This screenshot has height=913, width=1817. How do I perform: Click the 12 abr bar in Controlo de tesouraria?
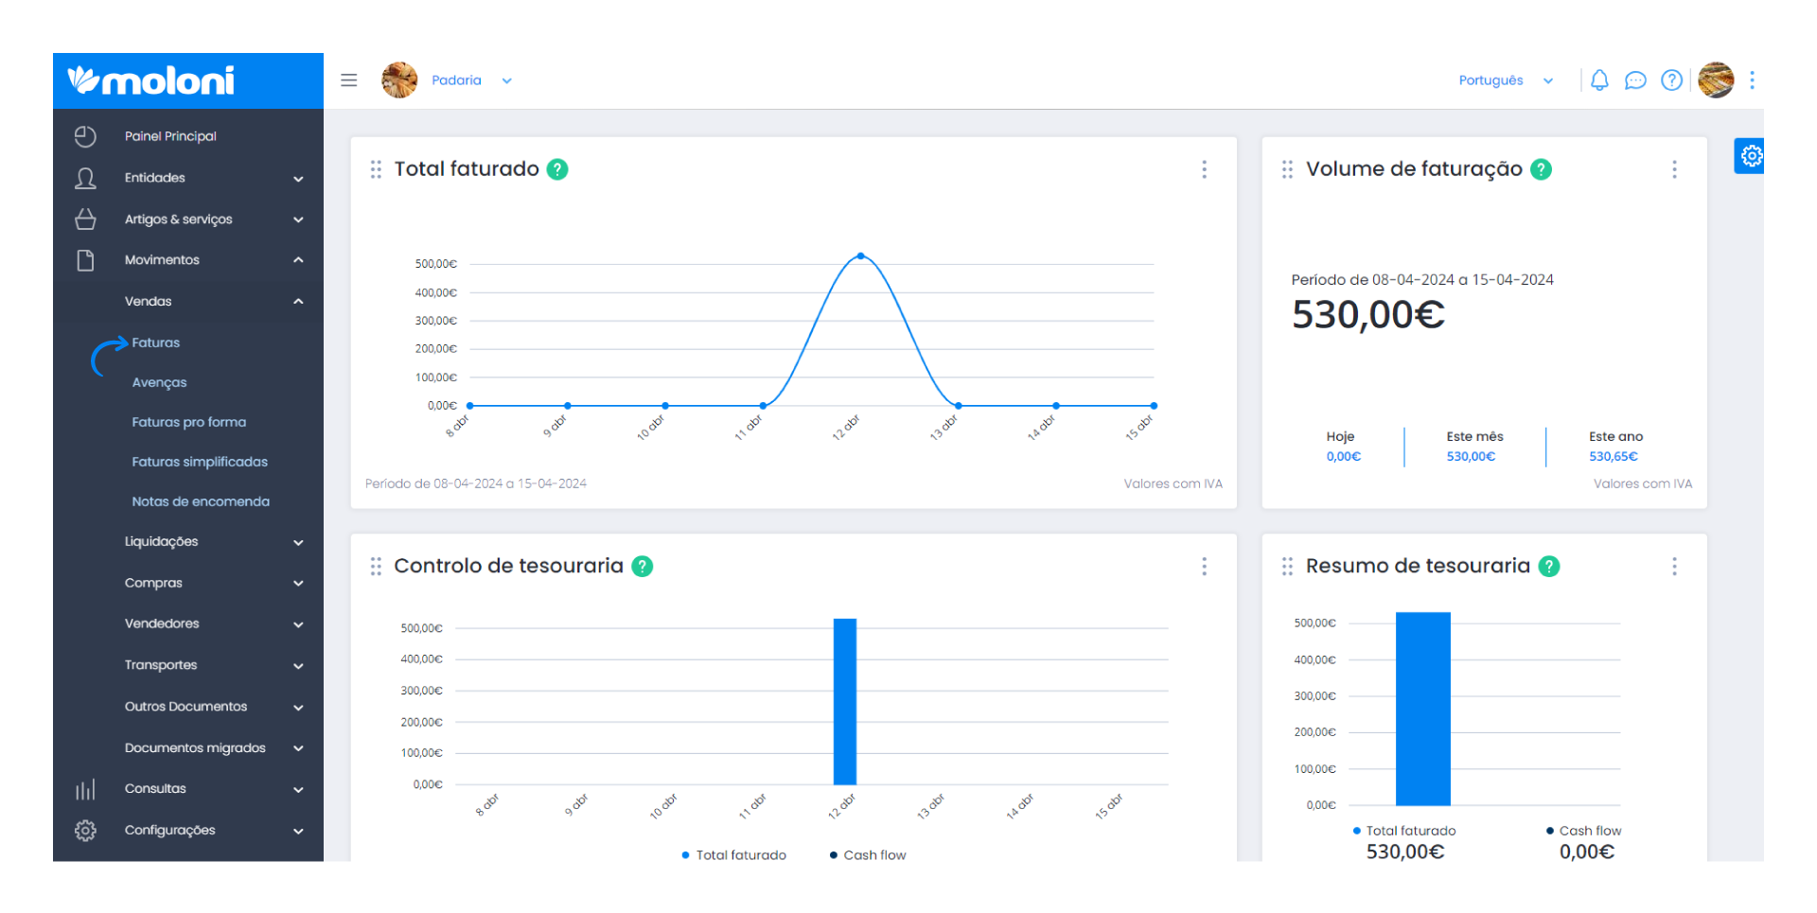tap(845, 701)
